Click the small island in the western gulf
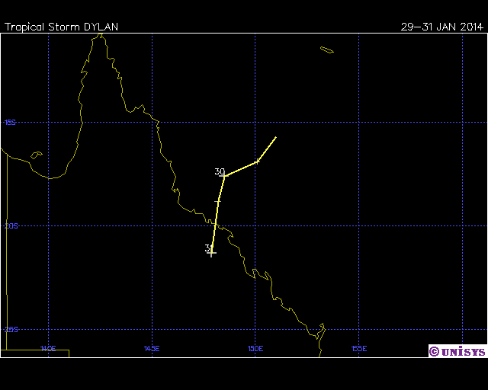 36,155
